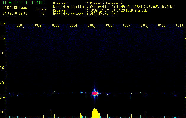Select receiver text ICOM IC-575 53.7492 MHz USB
This screenshot has height=118, width=186.
(x=119, y=10)
